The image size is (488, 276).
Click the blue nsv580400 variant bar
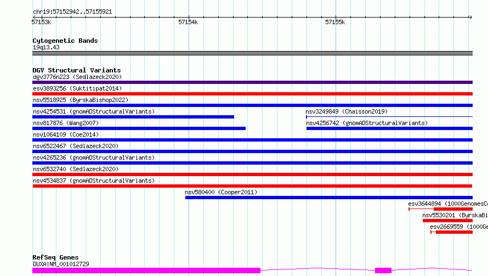pyautogui.click(x=329, y=198)
